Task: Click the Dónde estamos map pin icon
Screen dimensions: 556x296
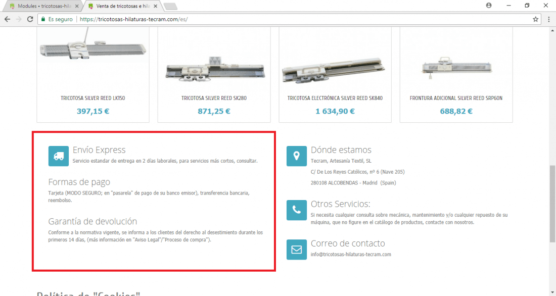Action: [296, 156]
